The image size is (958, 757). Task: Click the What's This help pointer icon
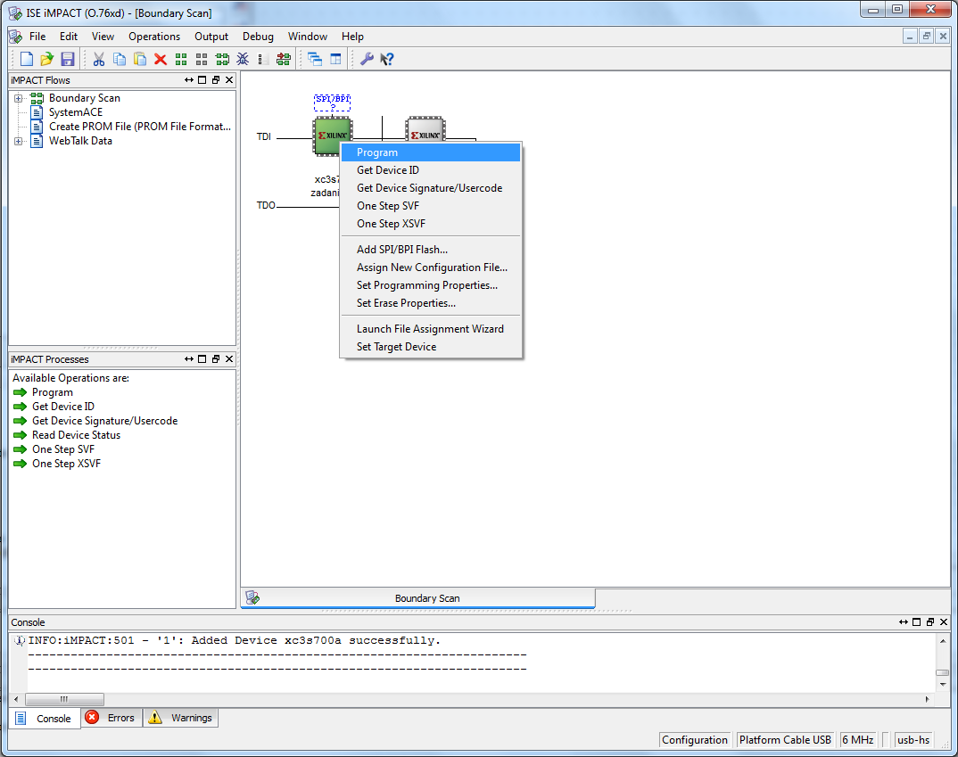click(387, 59)
